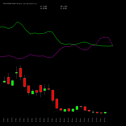Click the 18 Dec date label
126x126 pixels.
[x=20, y=120]
